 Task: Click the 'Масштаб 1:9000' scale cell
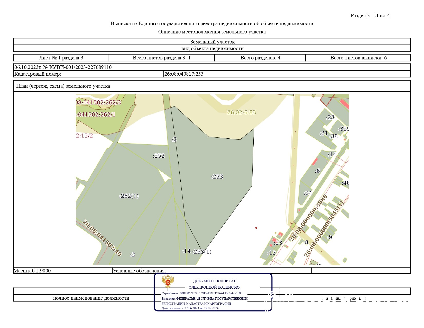tap(32, 271)
